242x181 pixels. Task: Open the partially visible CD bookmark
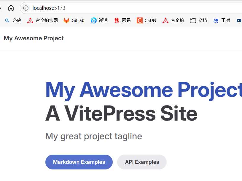pyautogui.click(x=239, y=20)
